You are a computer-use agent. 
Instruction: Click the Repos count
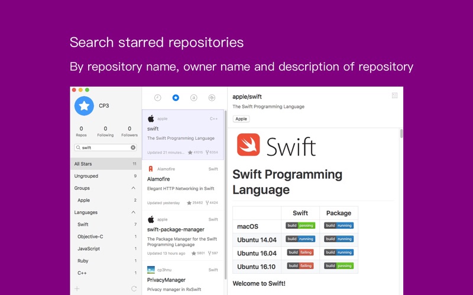point(81,131)
